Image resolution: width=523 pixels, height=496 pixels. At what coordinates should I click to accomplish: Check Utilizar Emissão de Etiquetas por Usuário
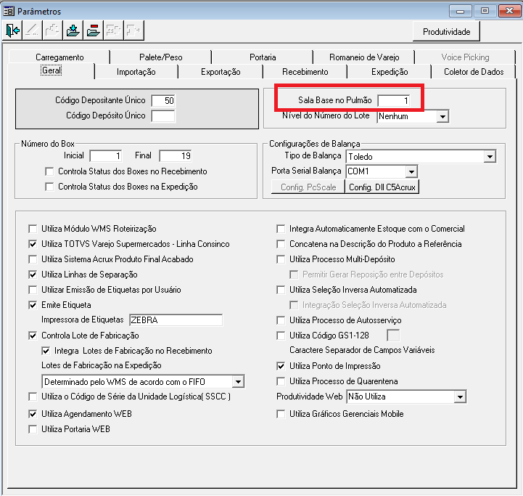33,290
